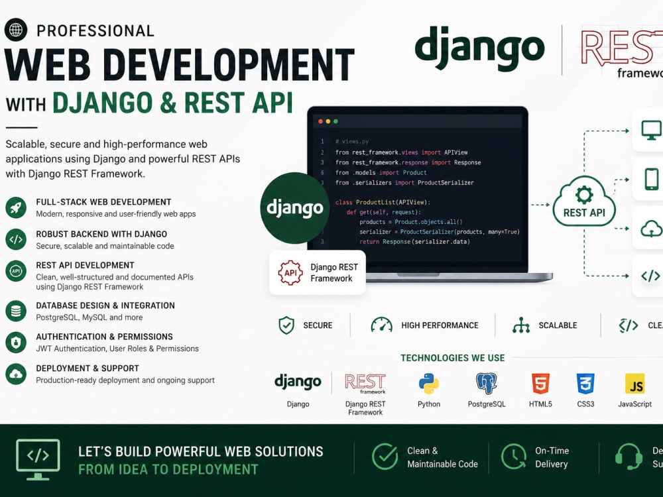The image size is (663, 497).
Task: Select the clock icon beside On-Time Delivery
Action: (514, 457)
